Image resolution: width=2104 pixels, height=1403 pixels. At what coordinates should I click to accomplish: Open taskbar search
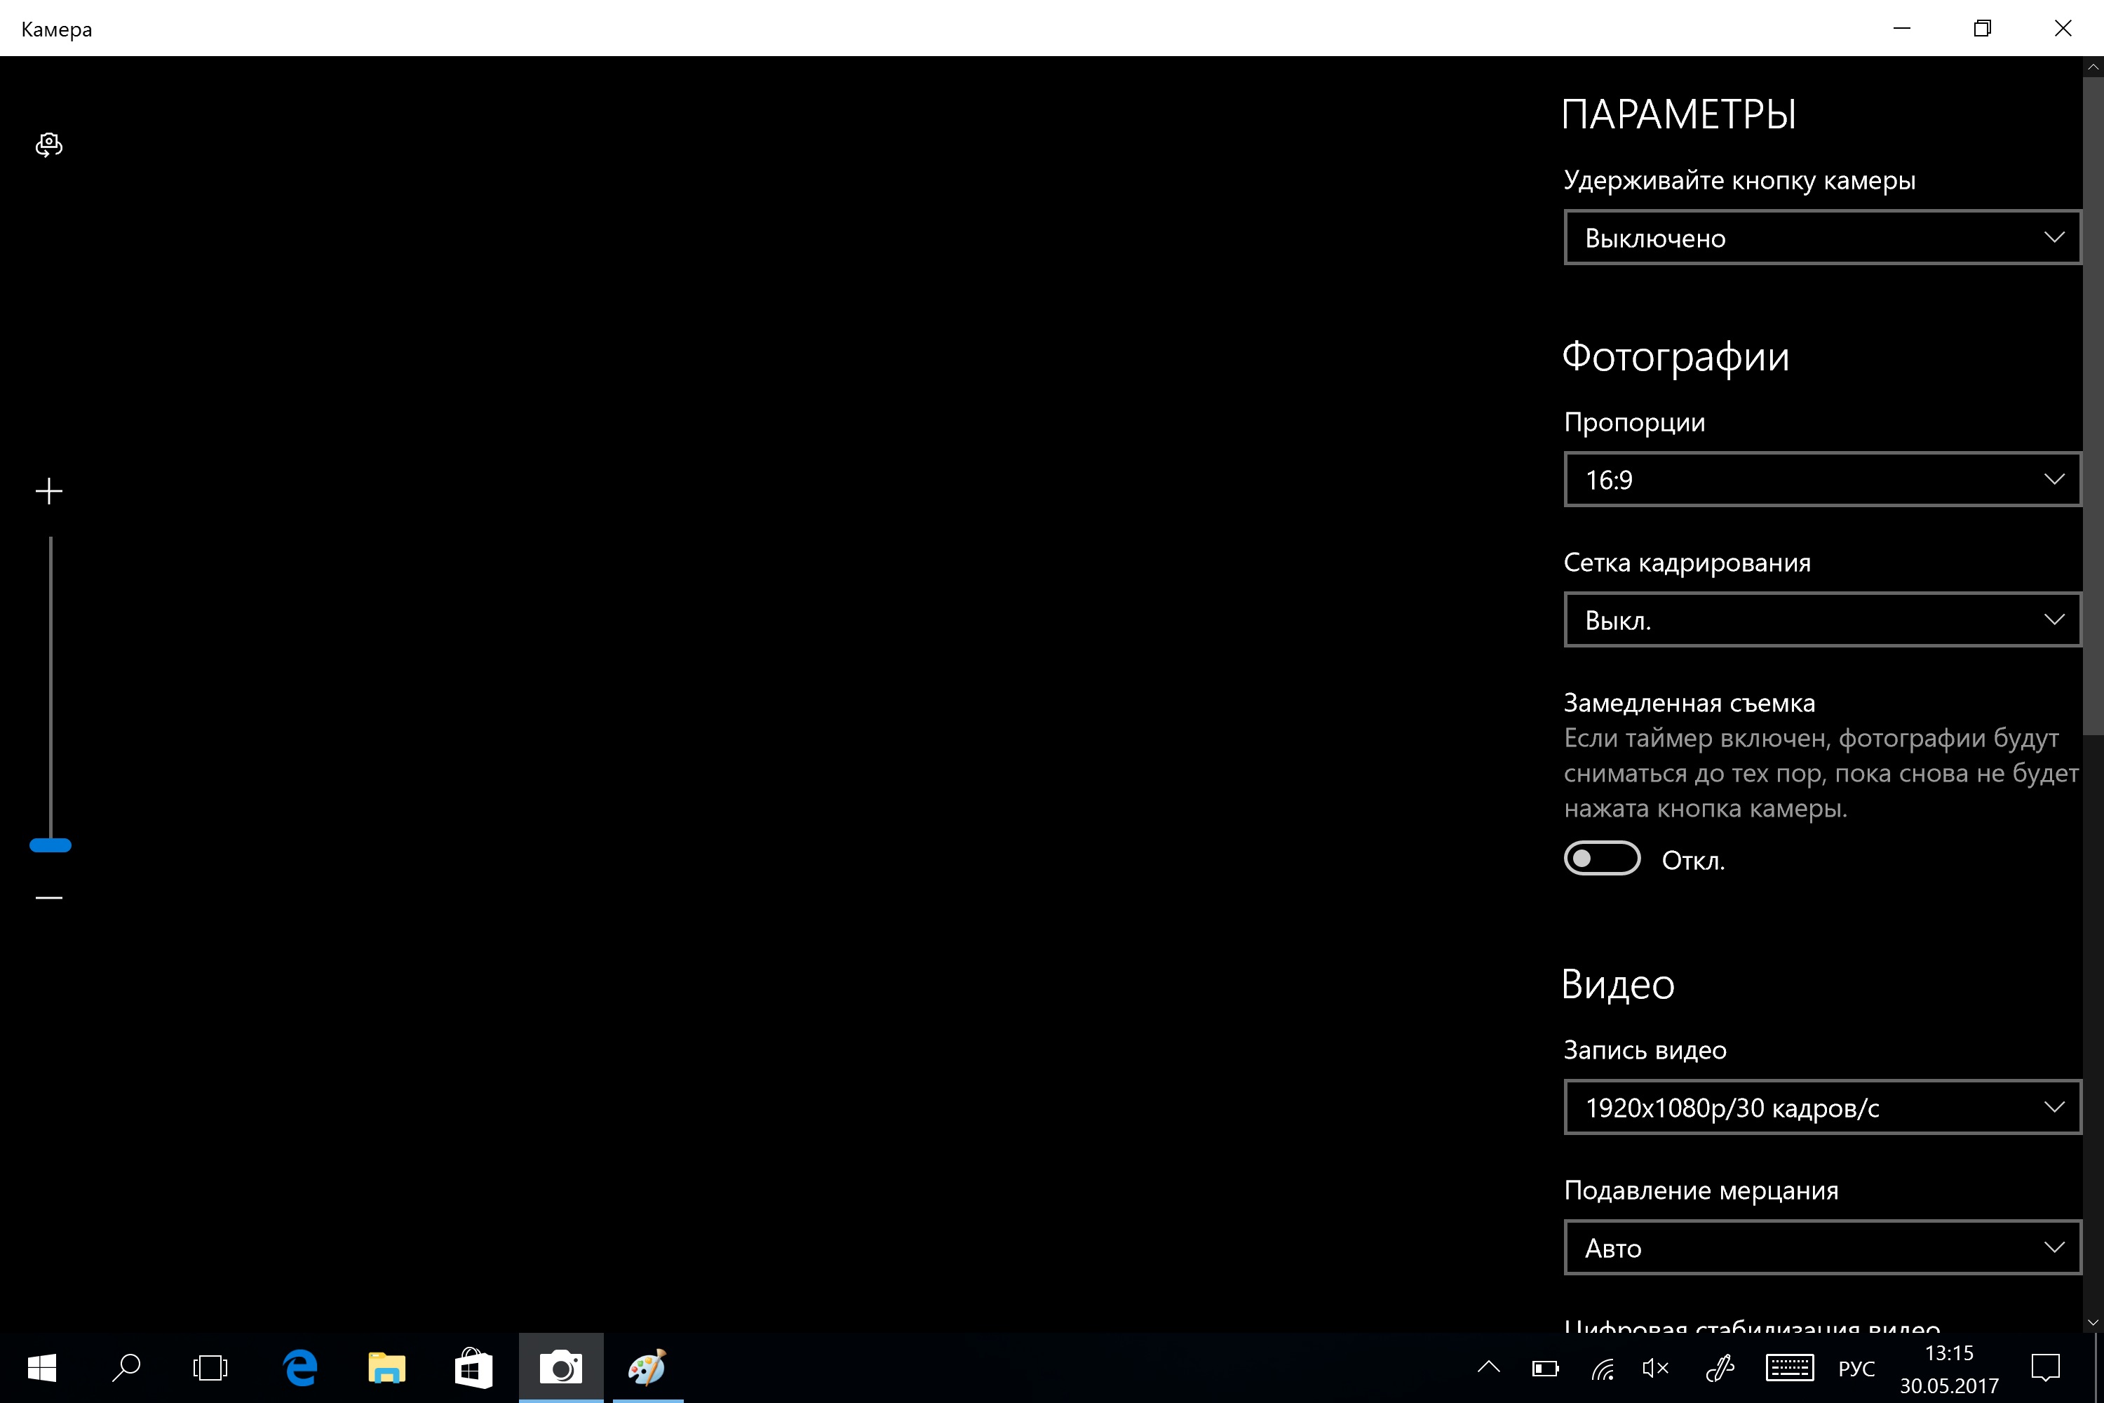pyautogui.click(x=126, y=1367)
